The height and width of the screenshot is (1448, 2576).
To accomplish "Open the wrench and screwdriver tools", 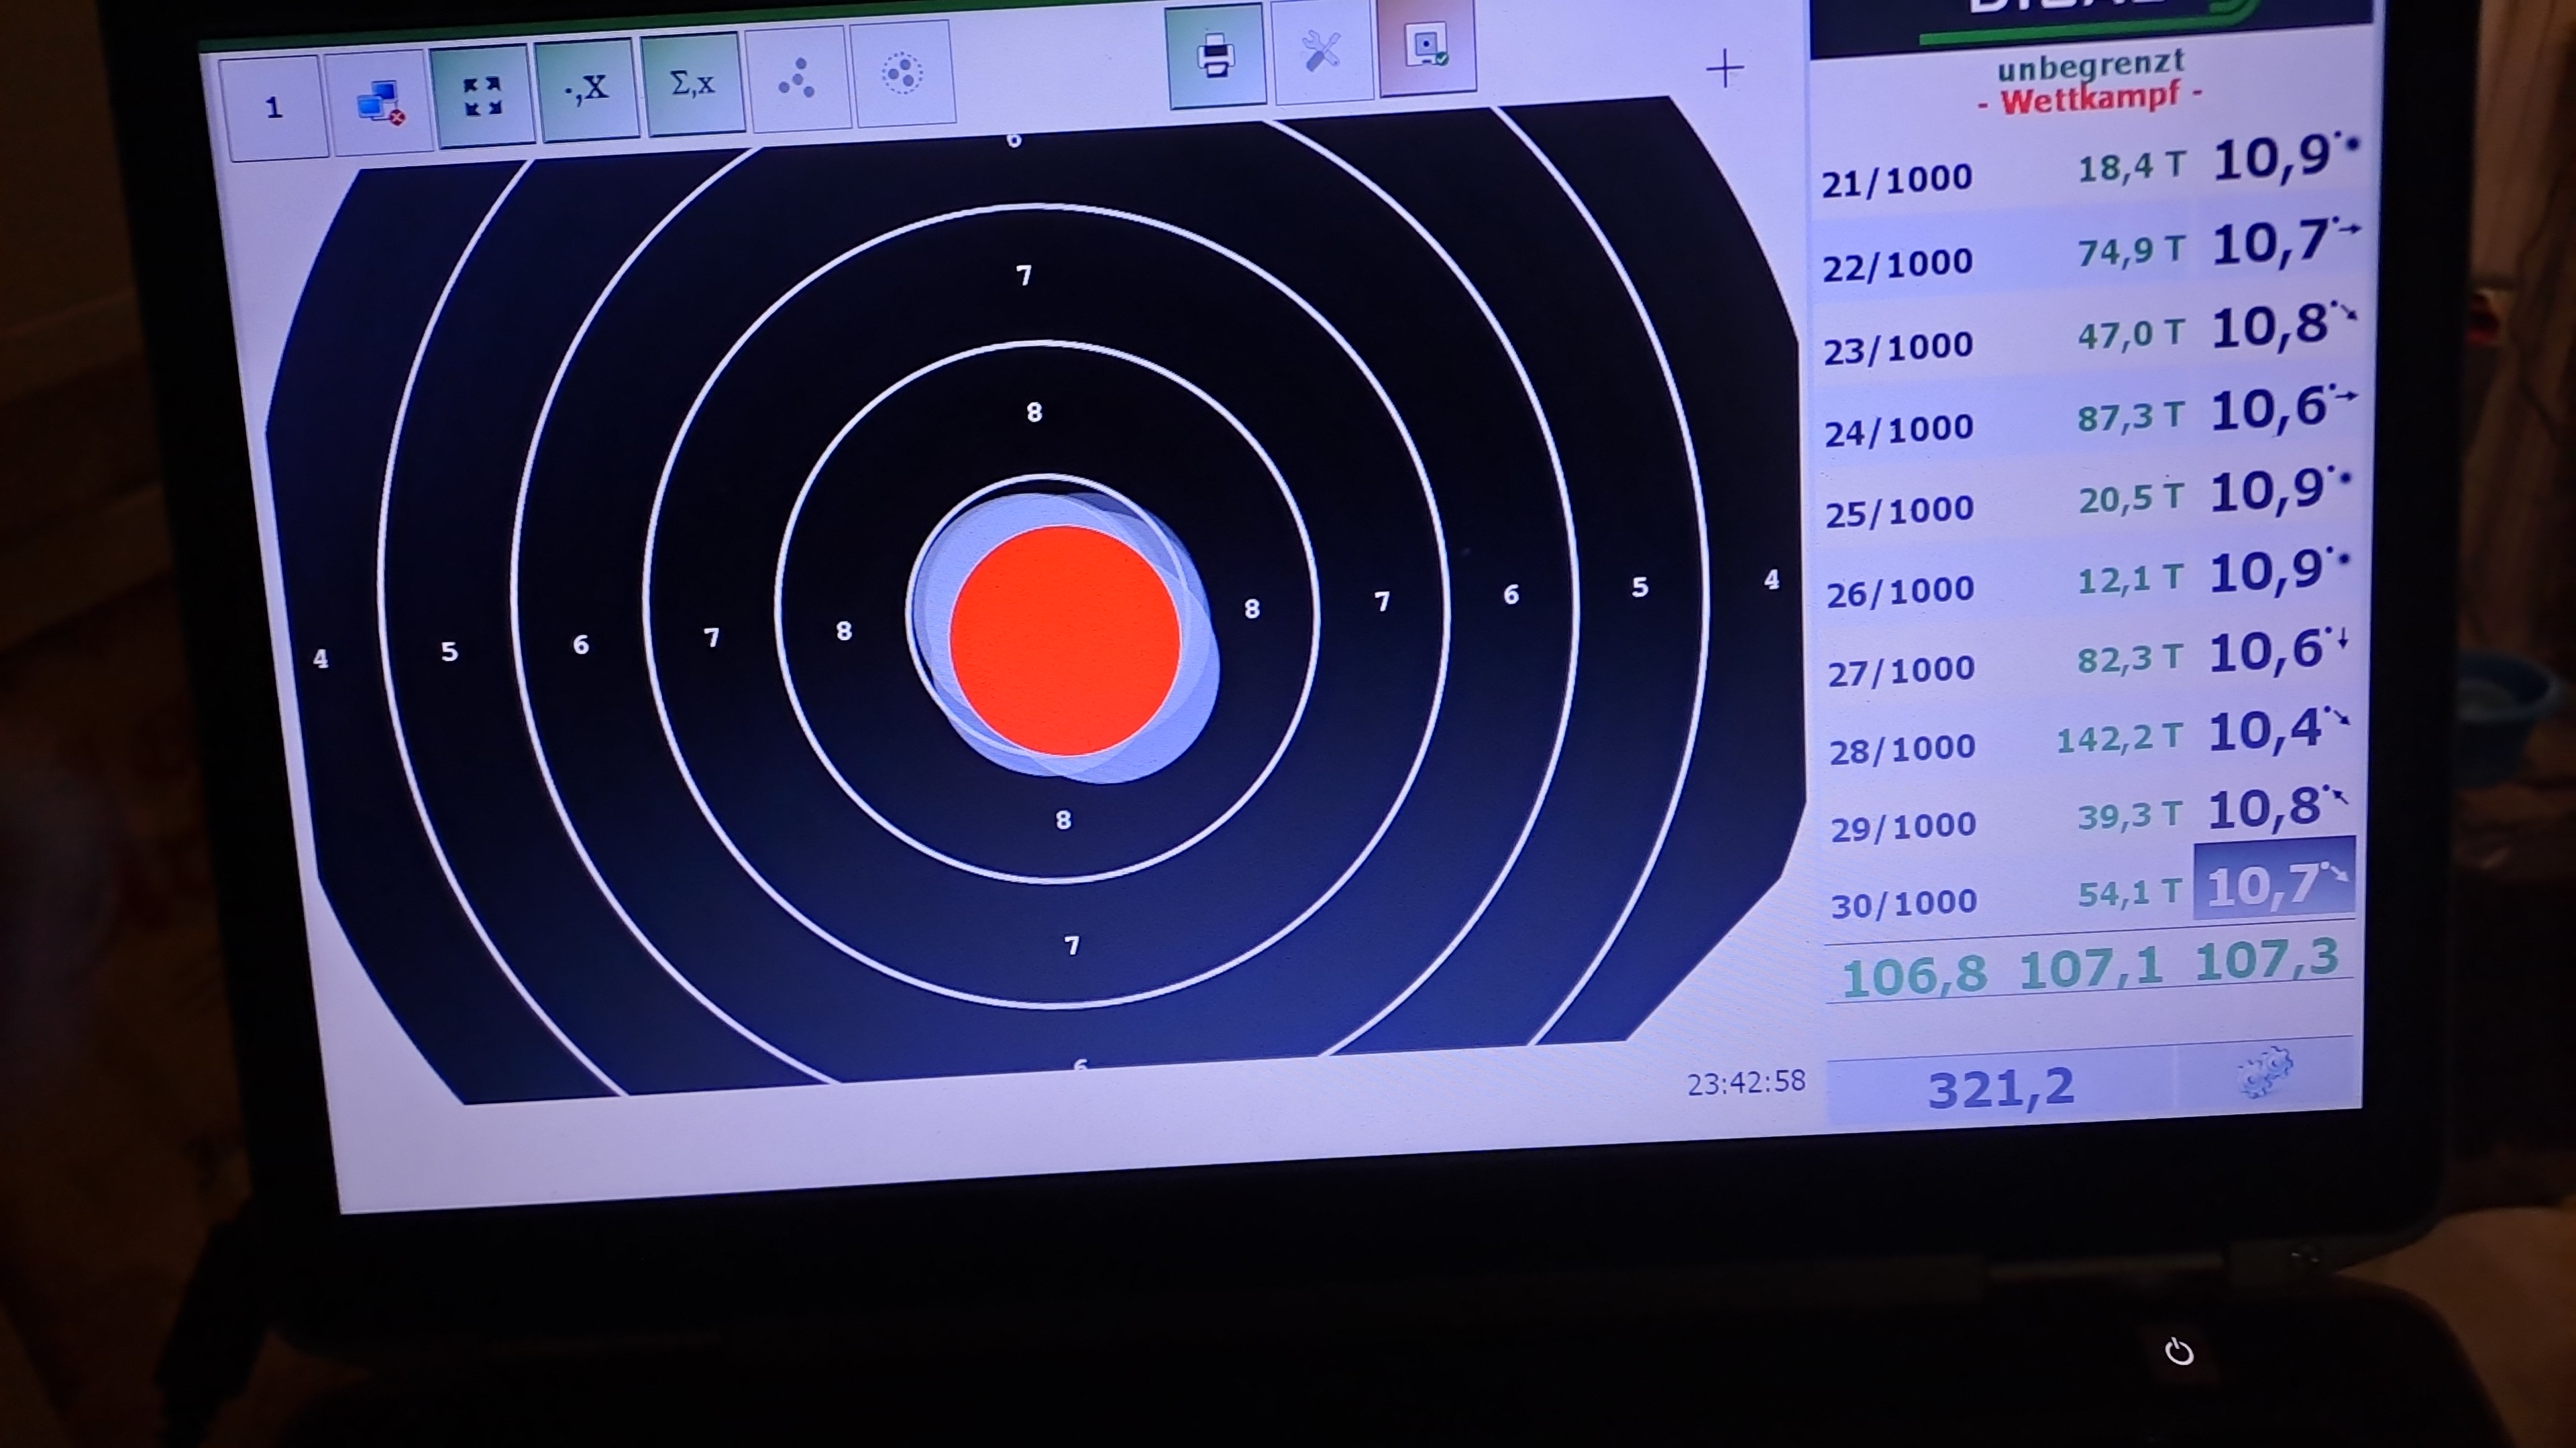I will tap(1321, 51).
